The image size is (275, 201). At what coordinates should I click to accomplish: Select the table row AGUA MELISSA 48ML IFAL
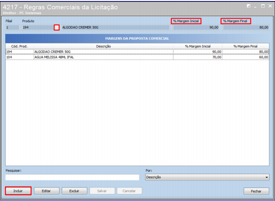tap(137, 57)
